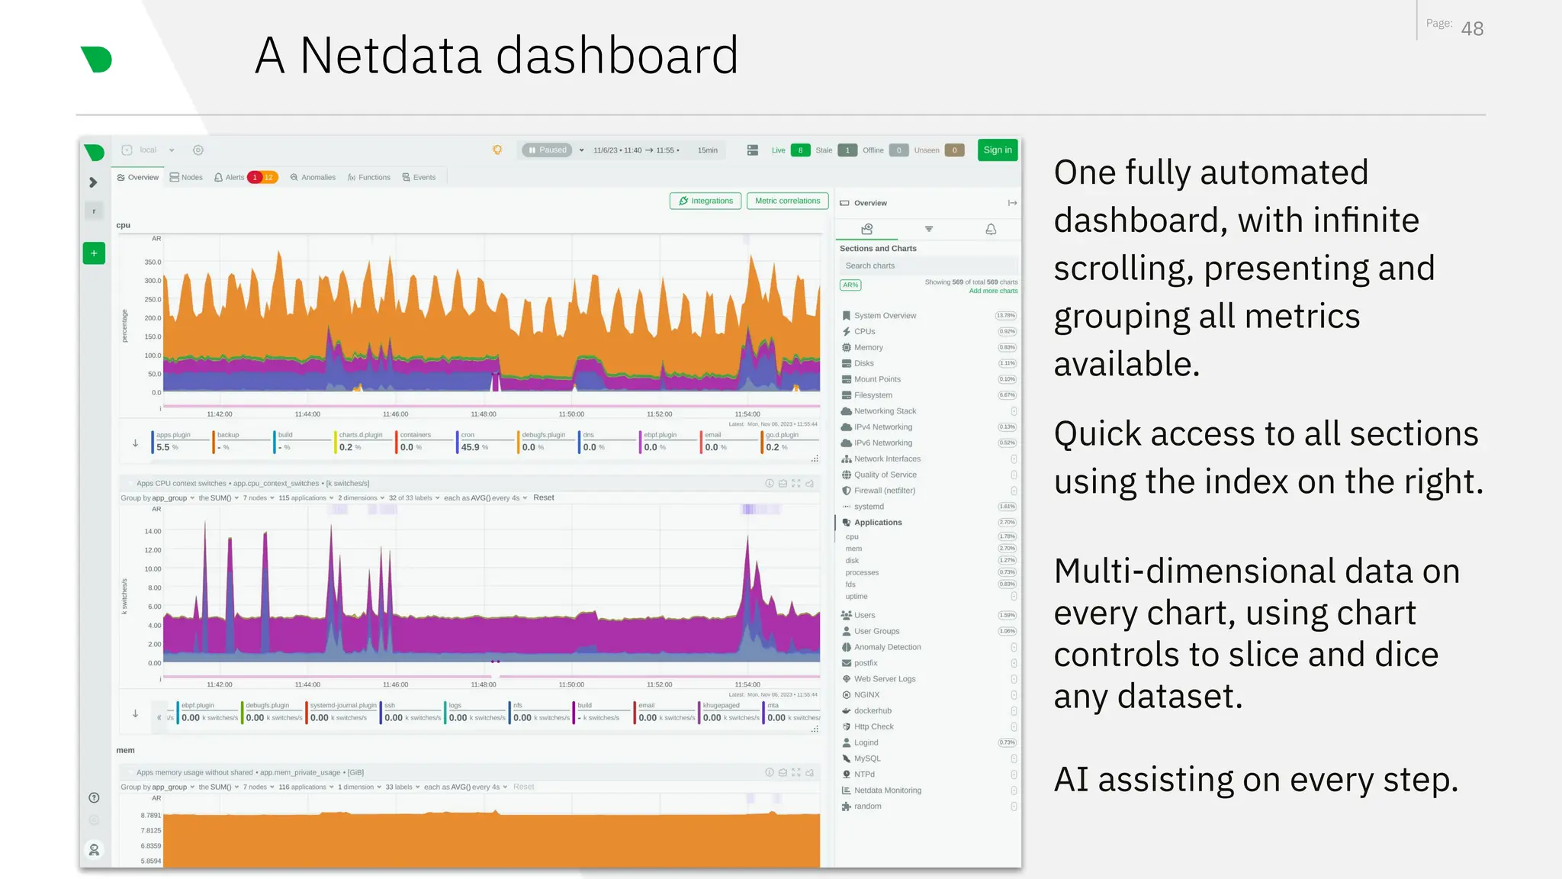
Task: Click the Add more charts link
Action: (x=993, y=291)
